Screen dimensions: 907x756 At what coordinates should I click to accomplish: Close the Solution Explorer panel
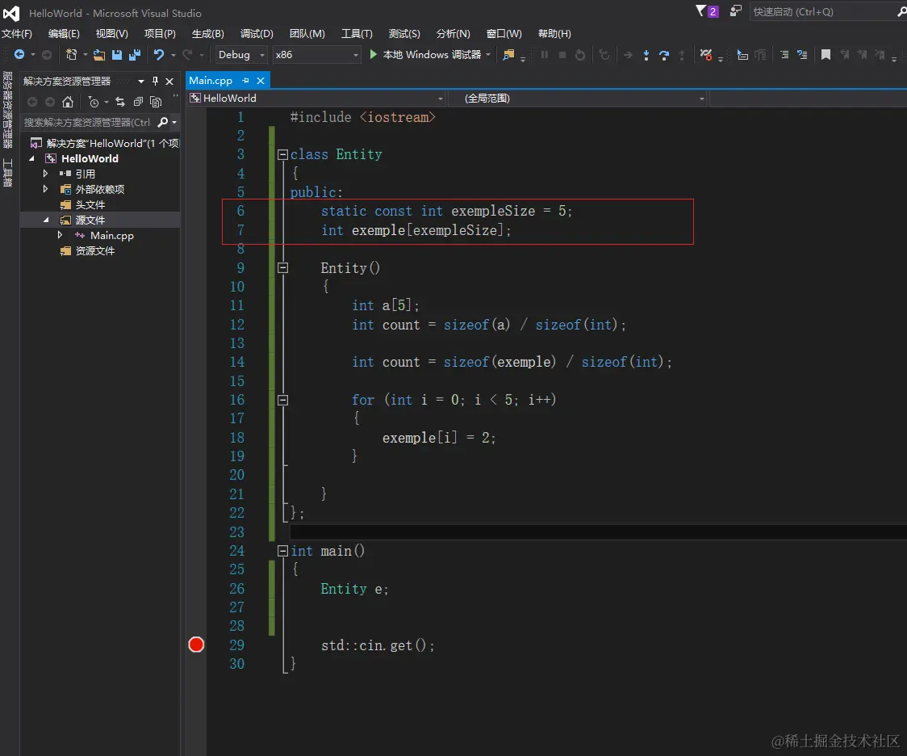169,81
